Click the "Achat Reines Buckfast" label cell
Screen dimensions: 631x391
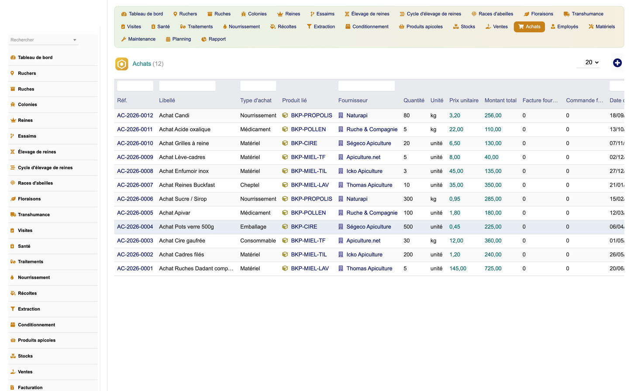point(187,185)
